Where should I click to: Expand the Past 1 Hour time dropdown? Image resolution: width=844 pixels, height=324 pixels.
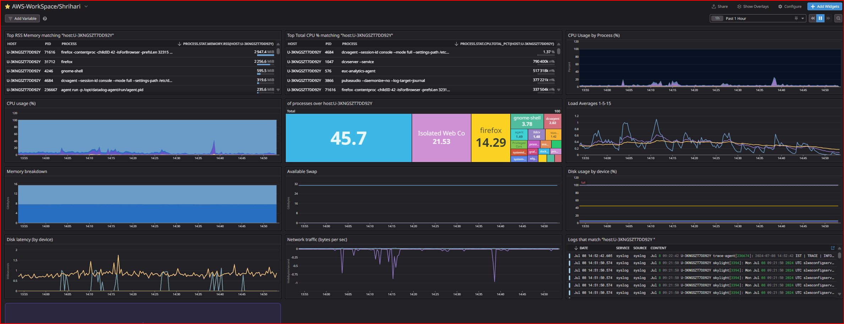[x=802, y=18]
